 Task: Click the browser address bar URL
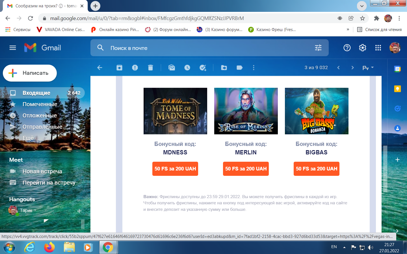click(147, 18)
